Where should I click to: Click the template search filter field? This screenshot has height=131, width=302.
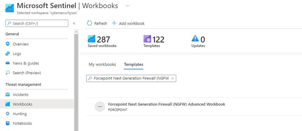point(131,78)
